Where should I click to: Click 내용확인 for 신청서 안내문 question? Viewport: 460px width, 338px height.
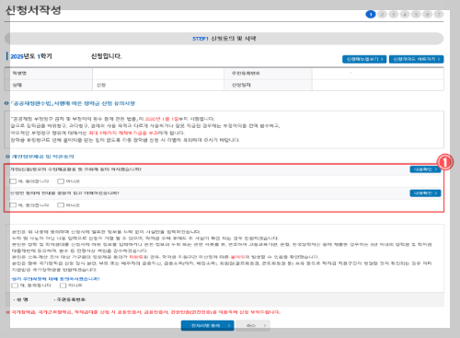point(425,193)
